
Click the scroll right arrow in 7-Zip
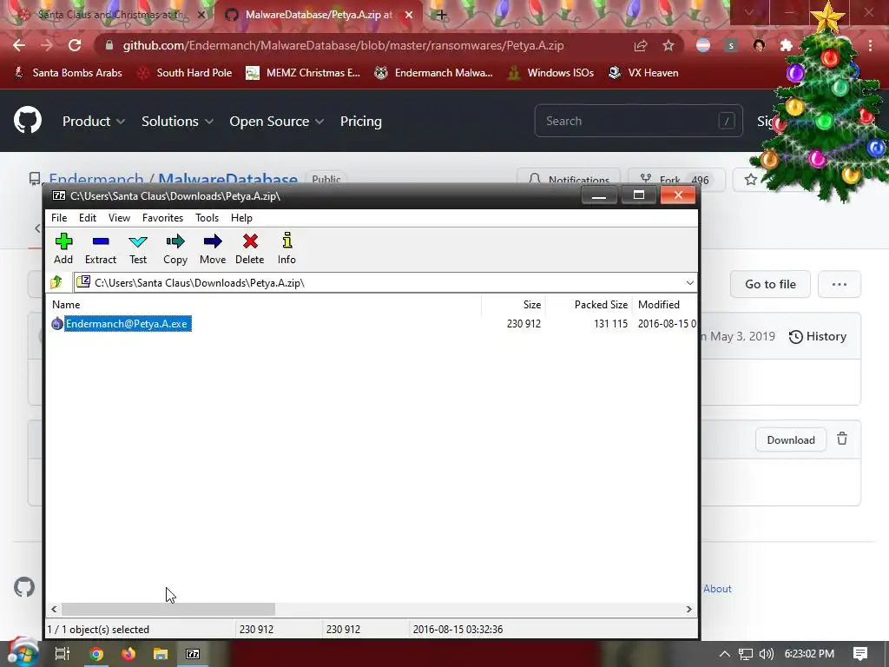[688, 609]
